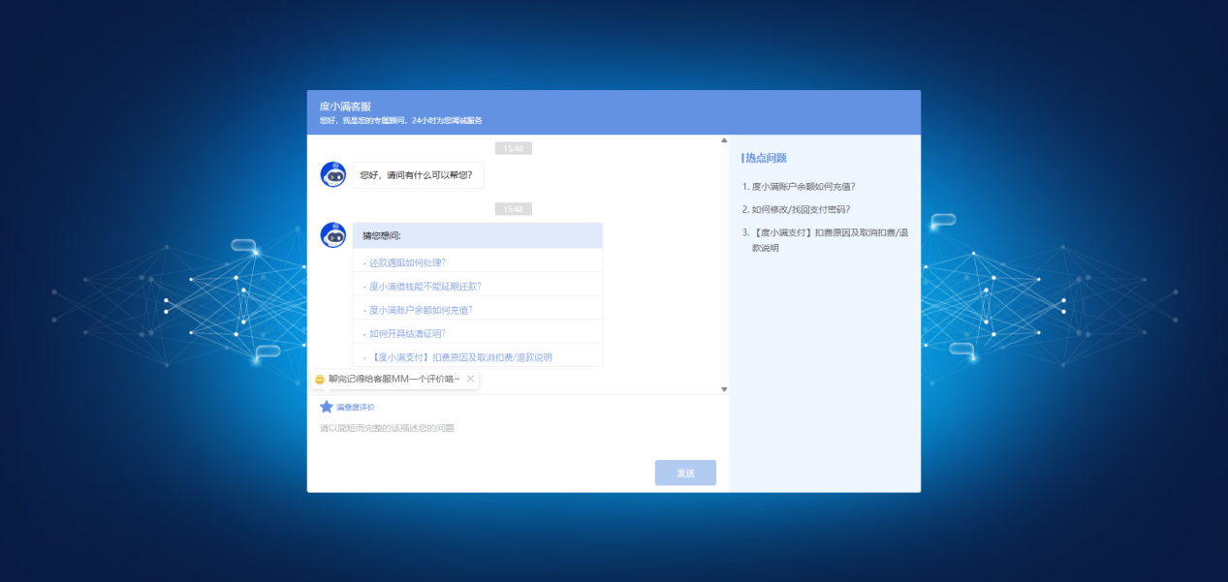The height and width of the screenshot is (582, 1228).
Task: Click the 热点问题 panel heading
Action: 765,158
